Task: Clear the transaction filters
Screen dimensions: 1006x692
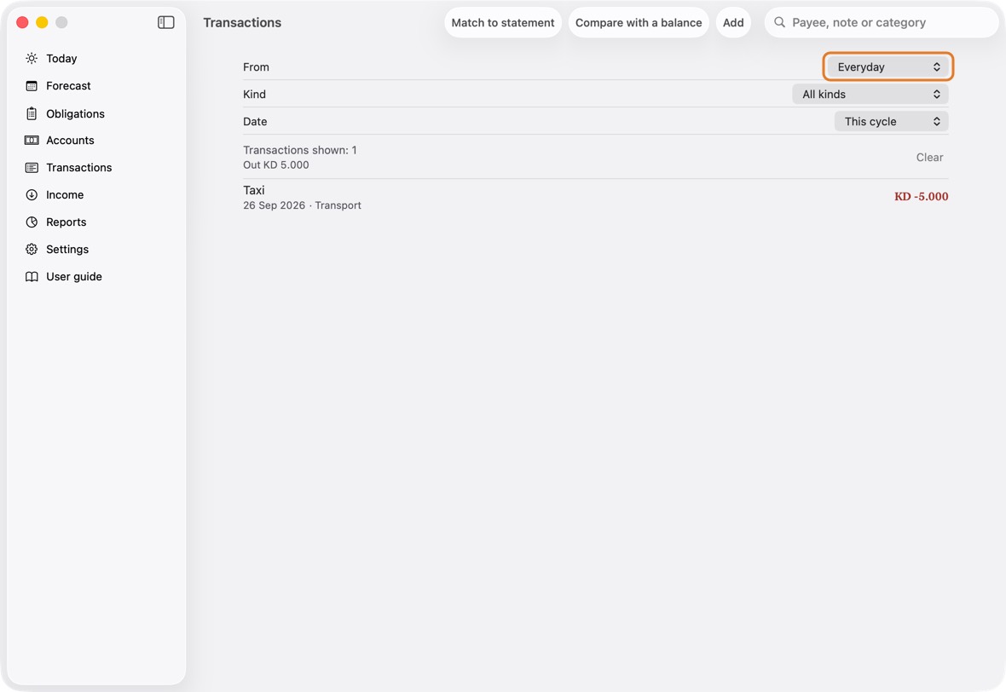Action: click(929, 157)
